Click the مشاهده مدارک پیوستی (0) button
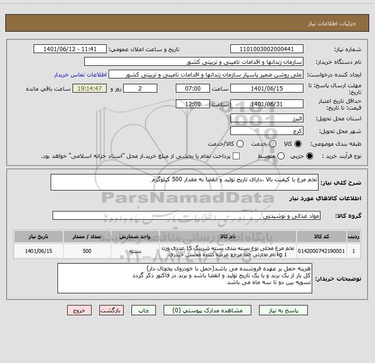The image size is (375, 363). [207, 310]
